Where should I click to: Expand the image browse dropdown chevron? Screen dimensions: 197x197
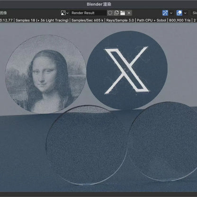point(67,13)
